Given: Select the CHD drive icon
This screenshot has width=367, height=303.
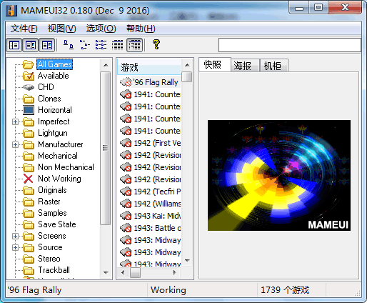Looking at the screenshot, I should point(29,87).
